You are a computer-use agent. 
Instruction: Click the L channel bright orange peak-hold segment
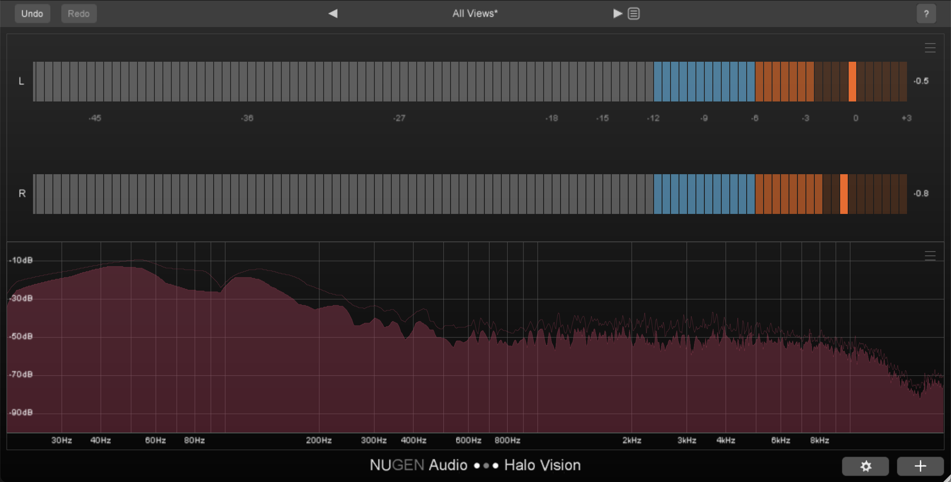[852, 81]
